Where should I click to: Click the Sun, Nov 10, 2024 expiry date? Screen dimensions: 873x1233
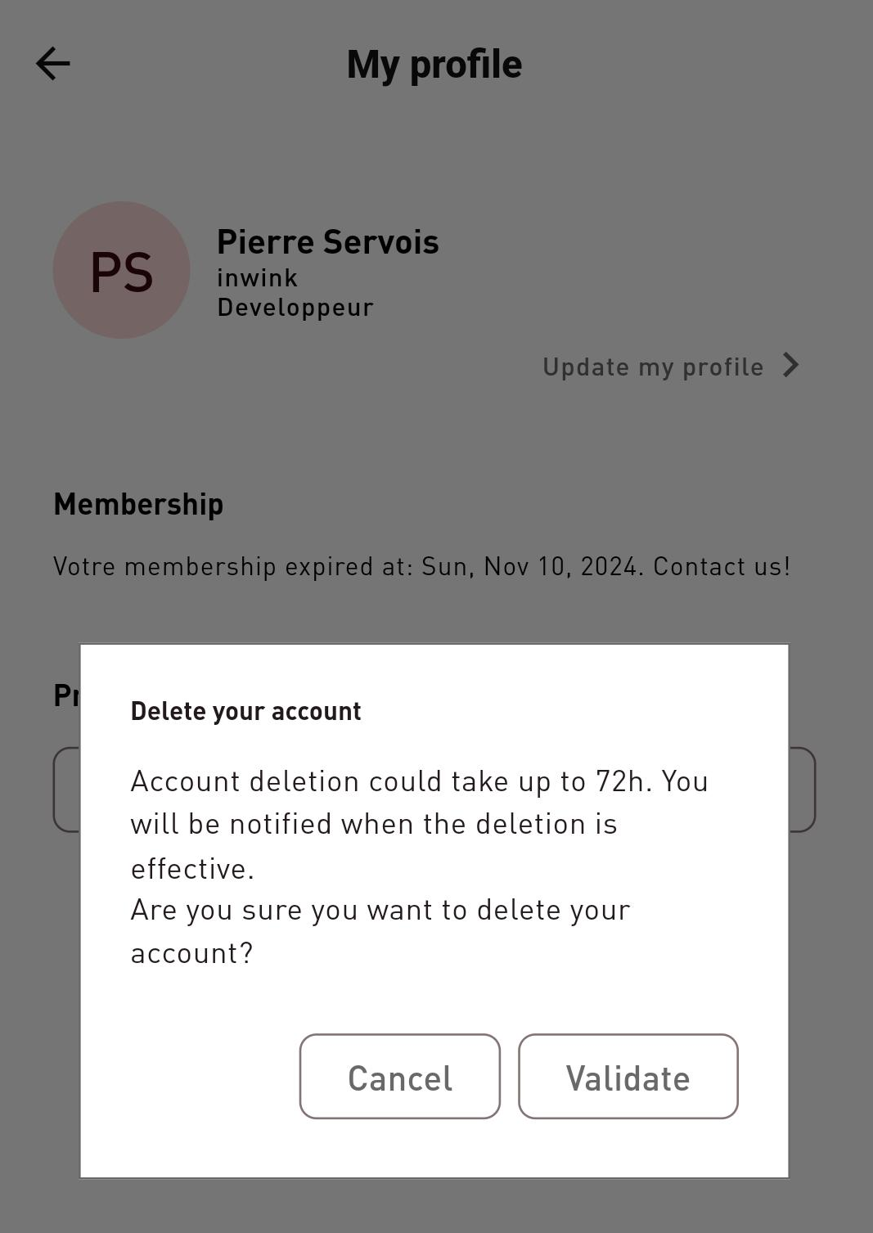point(530,566)
